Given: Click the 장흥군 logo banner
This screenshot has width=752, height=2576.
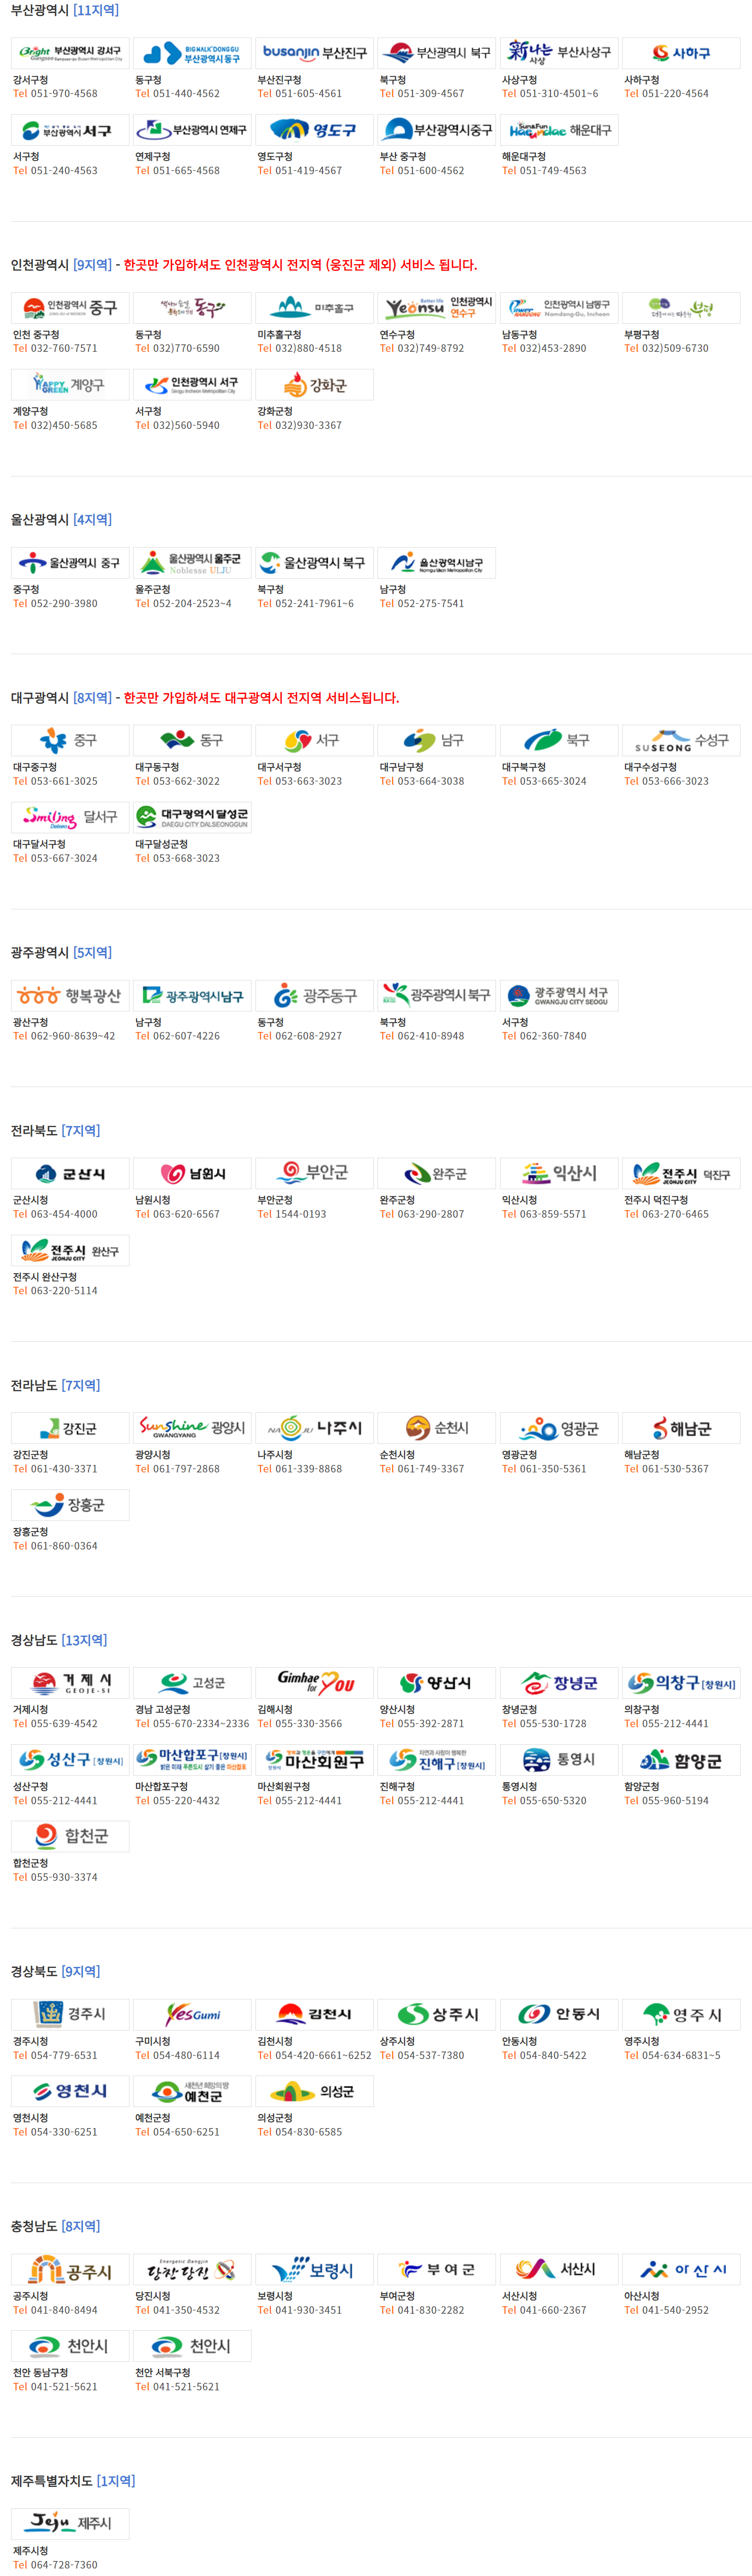Looking at the screenshot, I should [x=70, y=1506].
